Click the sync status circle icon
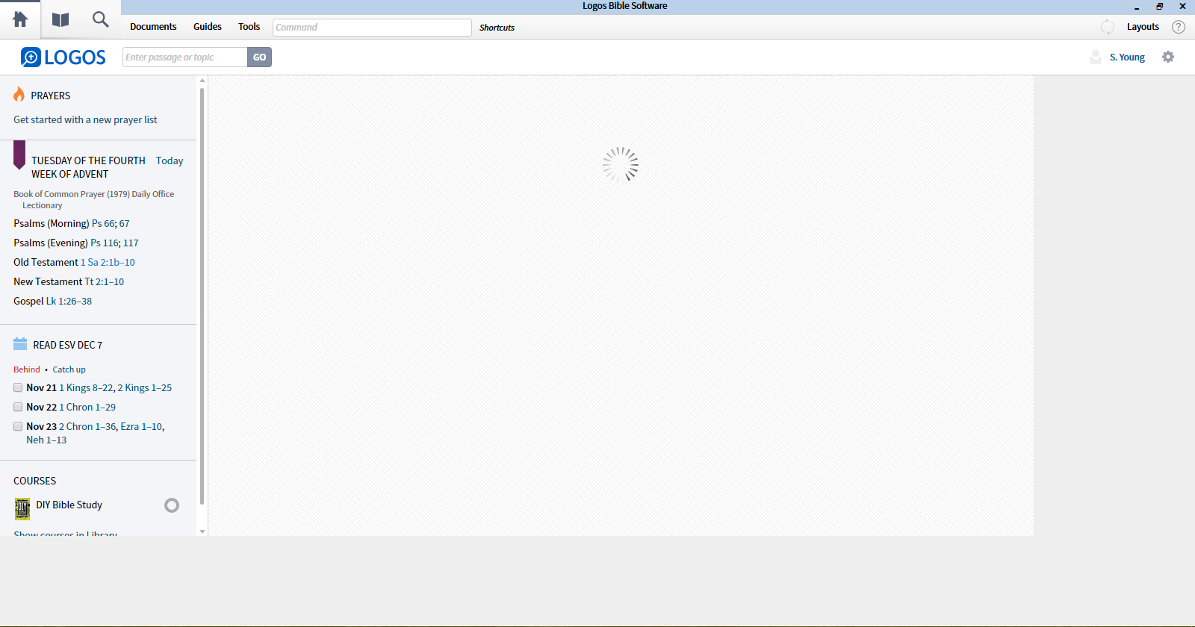The width and height of the screenshot is (1195, 627). tap(1108, 27)
